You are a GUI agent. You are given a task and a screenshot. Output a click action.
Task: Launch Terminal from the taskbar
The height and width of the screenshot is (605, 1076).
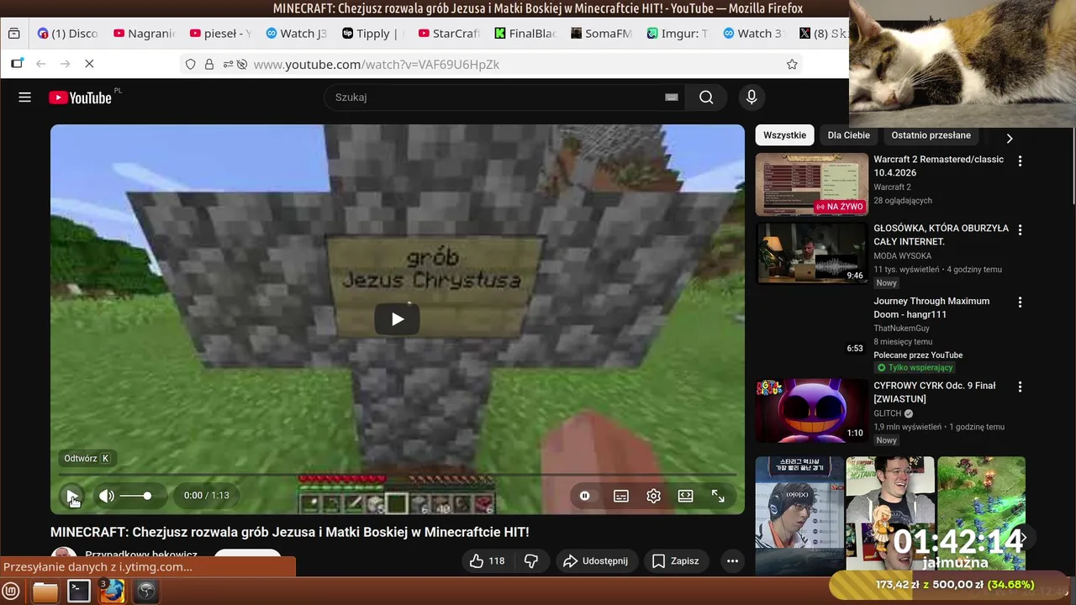point(79,592)
